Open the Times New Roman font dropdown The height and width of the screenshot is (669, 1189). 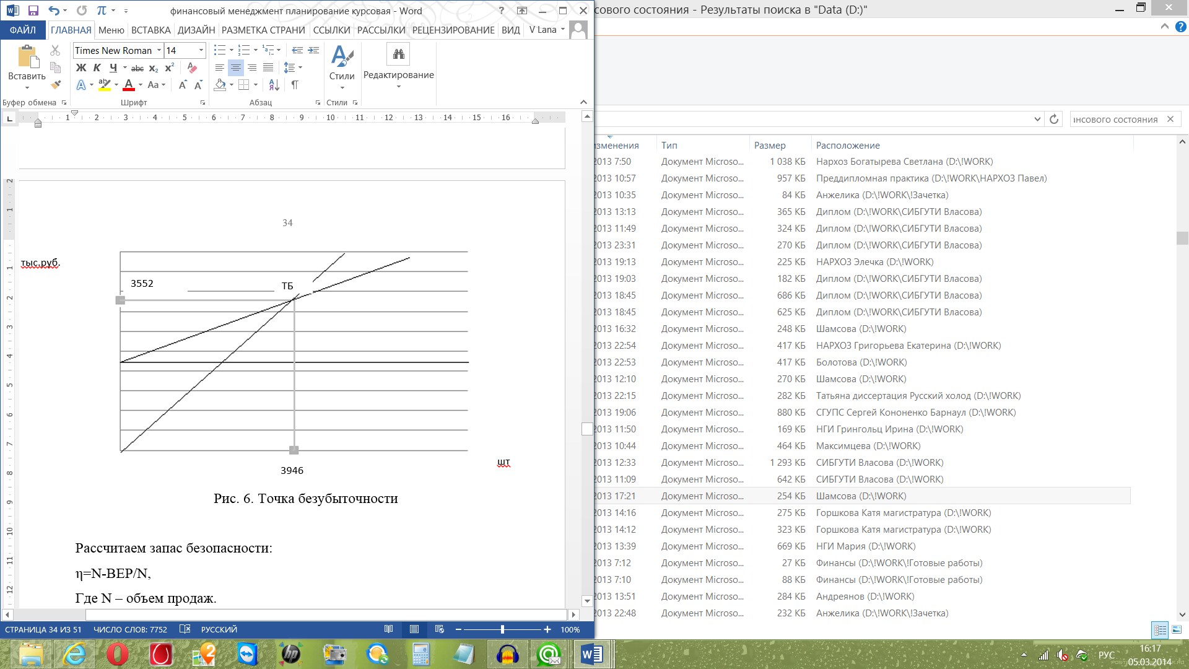(159, 50)
